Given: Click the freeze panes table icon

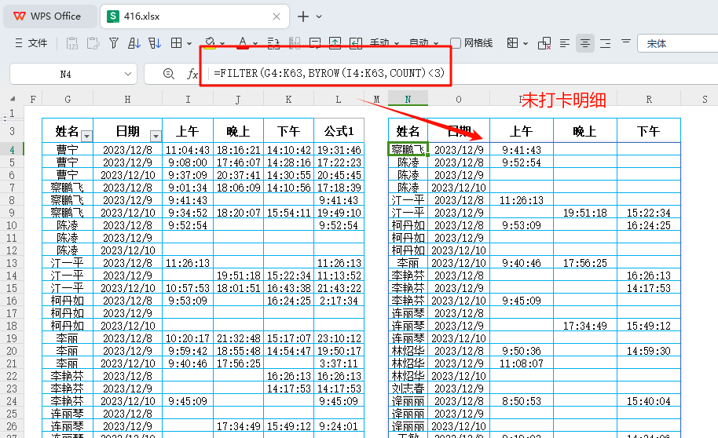Looking at the screenshot, I should click(512, 43).
